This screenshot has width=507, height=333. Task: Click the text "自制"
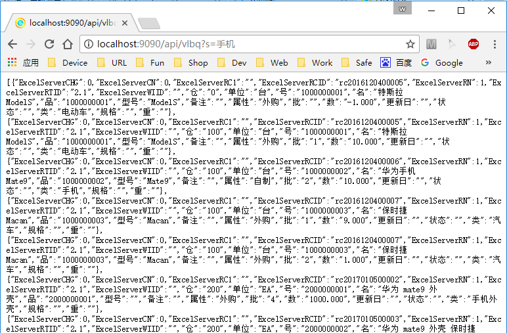pos(262,181)
